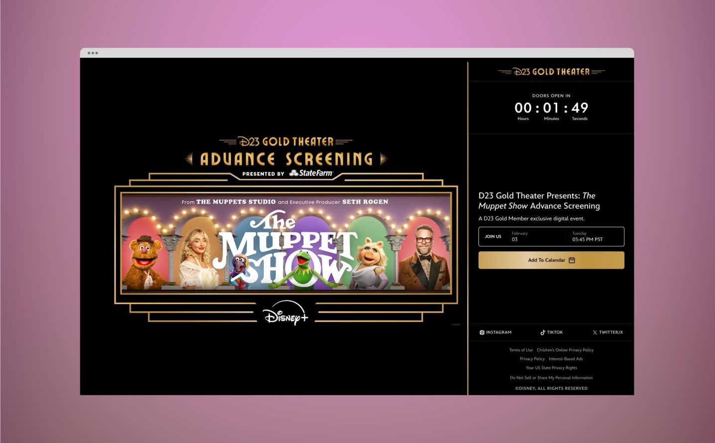This screenshot has height=443, width=715.
Task: Click the PRESENTED BY text
Action: coord(263,174)
